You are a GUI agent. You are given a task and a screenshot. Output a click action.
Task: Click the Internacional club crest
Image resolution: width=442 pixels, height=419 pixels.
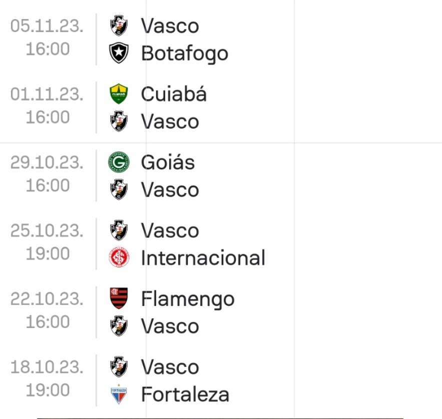(119, 258)
